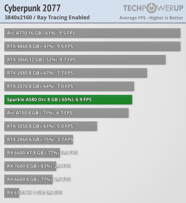
Task: Select the Arc A770 16 GB bar
Action: (92, 33)
